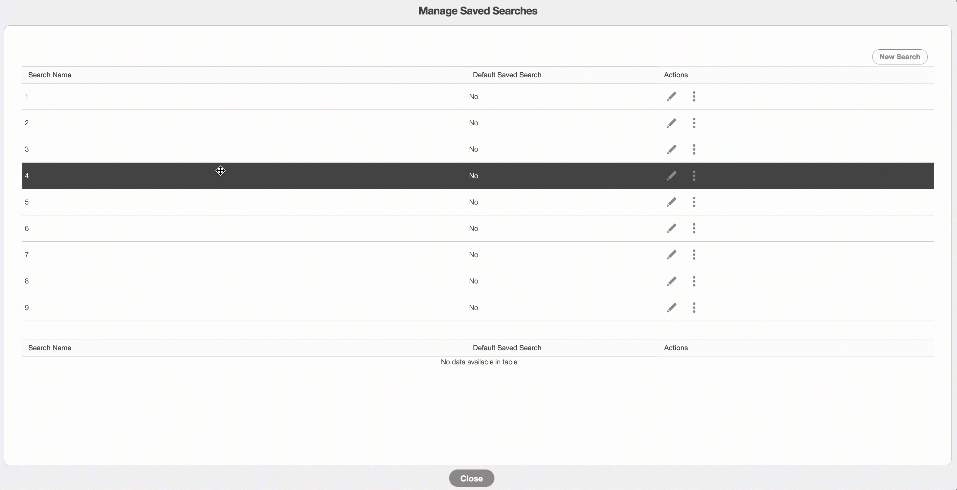Click the edit pencil for search 1

click(x=671, y=97)
